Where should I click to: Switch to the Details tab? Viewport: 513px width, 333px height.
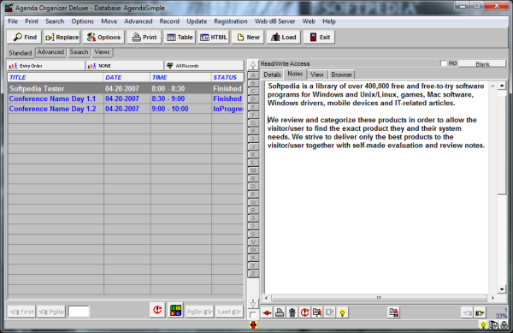click(272, 74)
